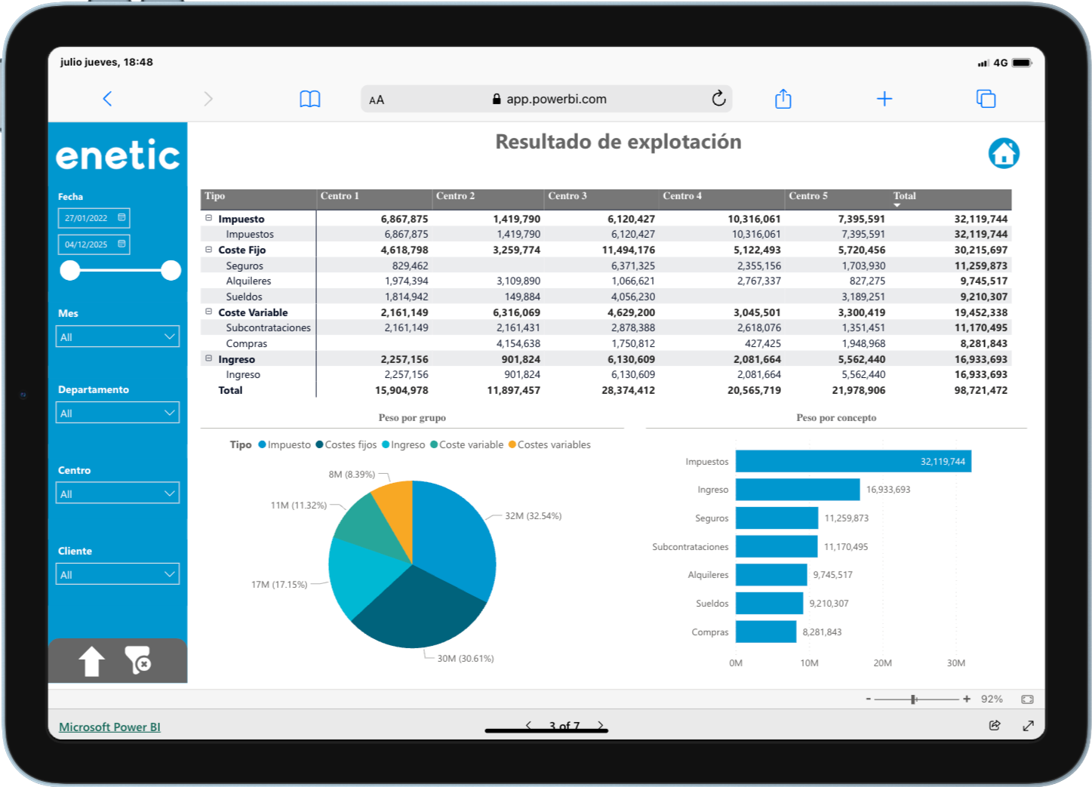Image resolution: width=1092 pixels, height=787 pixels.
Task: Collapse the Coste Variable row group
Action: click(x=209, y=312)
